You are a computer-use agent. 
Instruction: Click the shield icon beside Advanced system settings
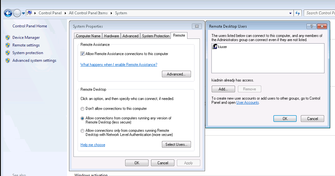8,60
